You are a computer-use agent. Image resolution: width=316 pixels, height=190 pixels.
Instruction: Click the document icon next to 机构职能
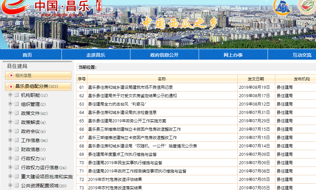point(16,95)
